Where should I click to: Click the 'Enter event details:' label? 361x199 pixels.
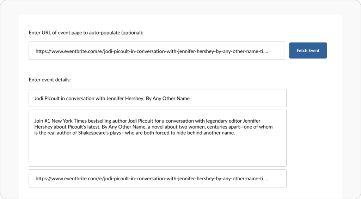(x=50, y=80)
